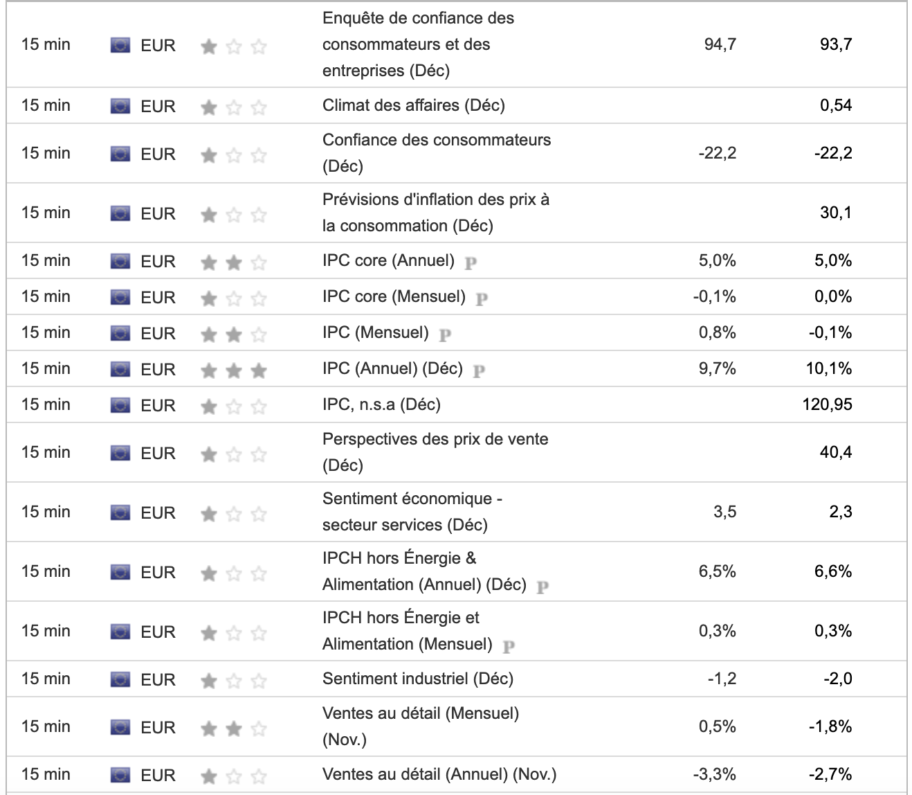Open Sentiment économique - secteur services event
This screenshot has height=795, width=912.
tap(412, 511)
